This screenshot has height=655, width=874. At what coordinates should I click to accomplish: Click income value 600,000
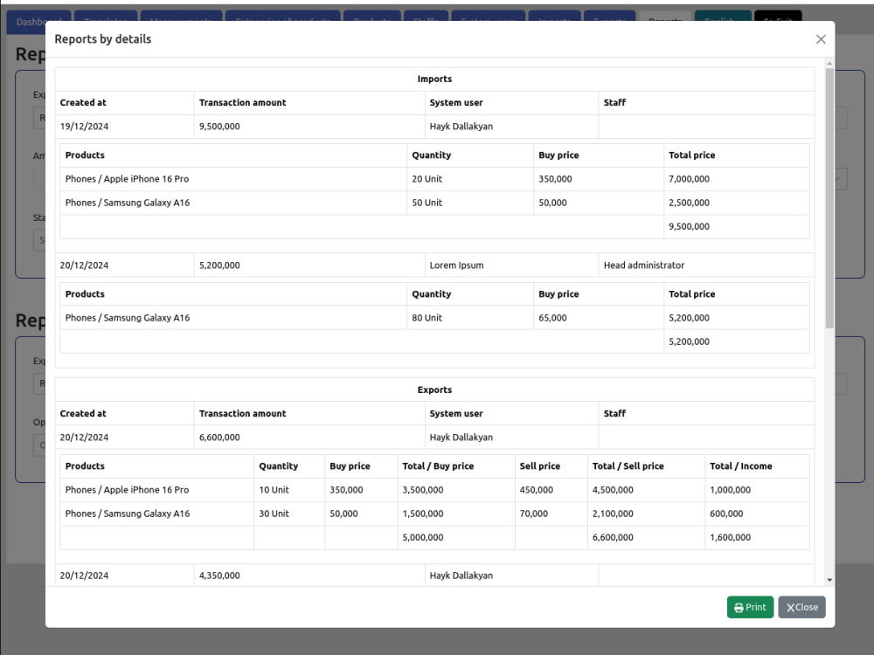[x=726, y=514]
